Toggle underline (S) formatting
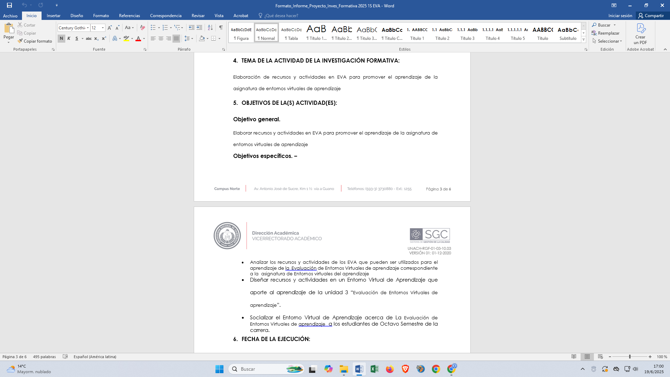The image size is (670, 377). coord(77,38)
